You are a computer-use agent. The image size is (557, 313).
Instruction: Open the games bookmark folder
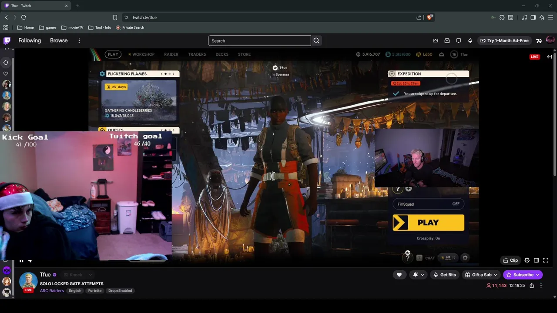[x=47, y=27]
